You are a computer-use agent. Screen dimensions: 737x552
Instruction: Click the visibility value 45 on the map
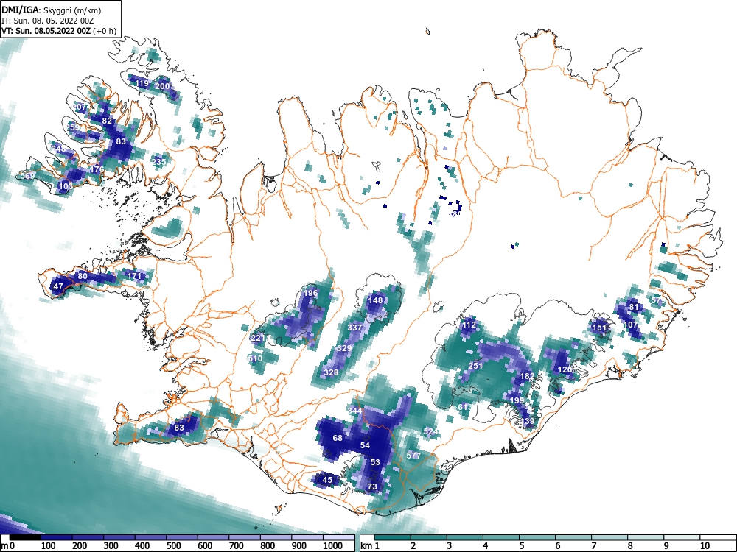point(327,480)
